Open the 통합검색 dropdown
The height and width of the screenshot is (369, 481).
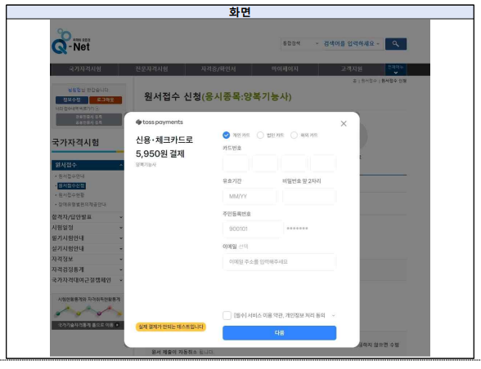pyautogui.click(x=300, y=43)
